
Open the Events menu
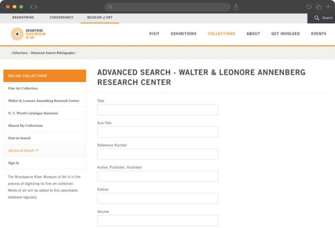click(319, 34)
